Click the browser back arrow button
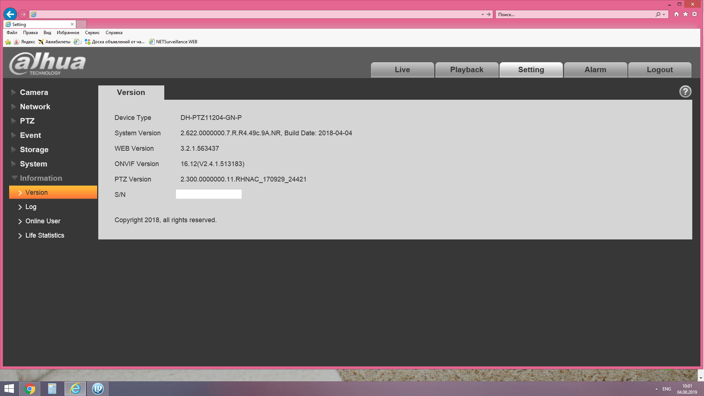704x396 pixels. (x=10, y=14)
